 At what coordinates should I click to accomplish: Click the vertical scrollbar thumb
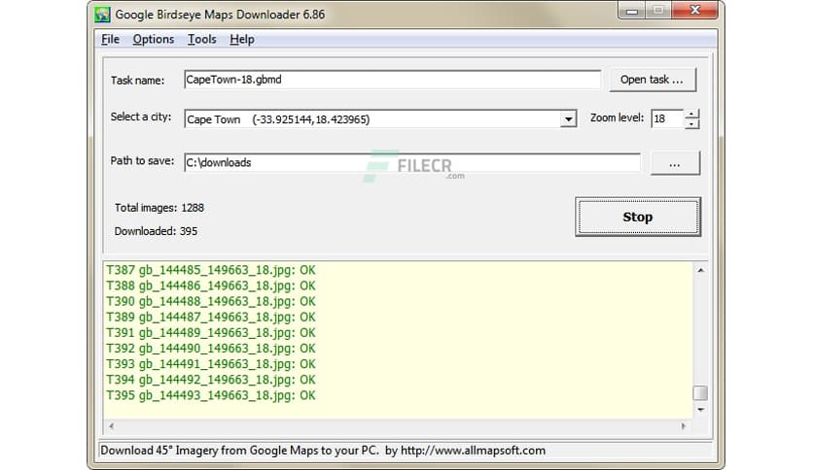coord(700,393)
